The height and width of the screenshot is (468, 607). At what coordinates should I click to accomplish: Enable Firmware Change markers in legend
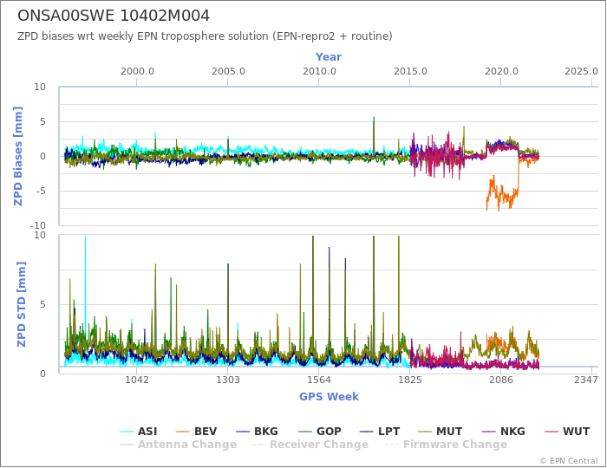(446, 445)
